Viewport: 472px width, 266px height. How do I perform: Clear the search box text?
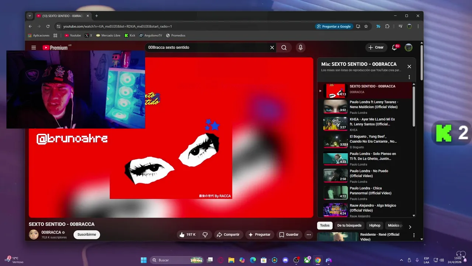[272, 48]
